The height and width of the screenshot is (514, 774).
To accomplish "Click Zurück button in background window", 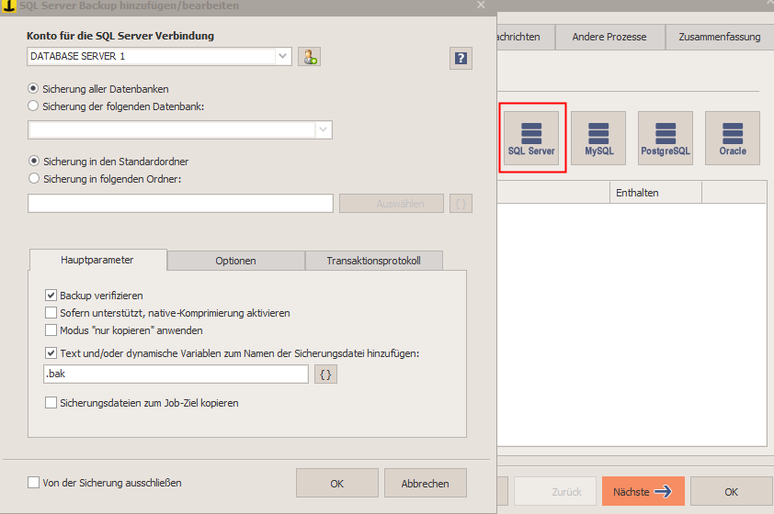I will click(x=555, y=491).
